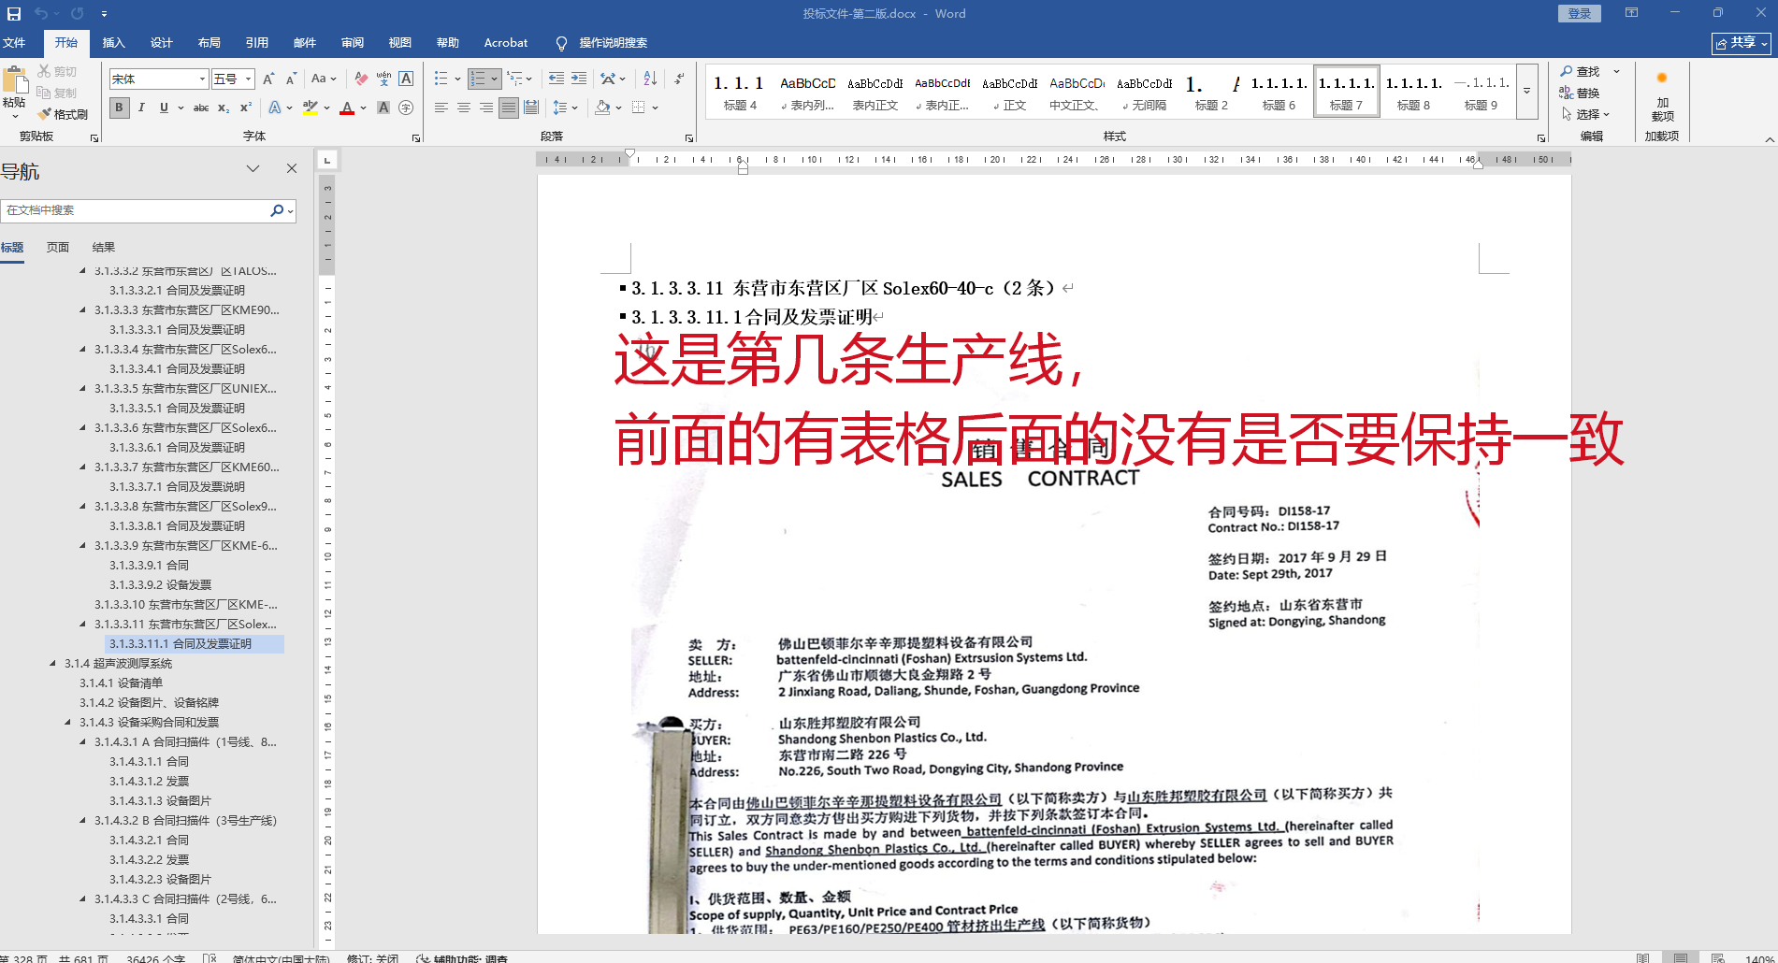Increase paragraph indent

click(x=579, y=79)
